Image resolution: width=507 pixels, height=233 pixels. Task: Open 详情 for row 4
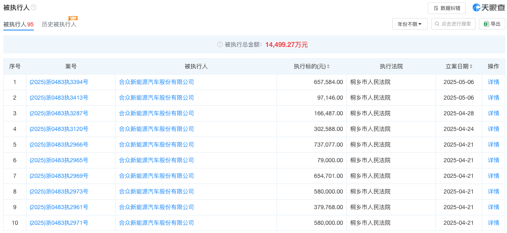point(493,129)
